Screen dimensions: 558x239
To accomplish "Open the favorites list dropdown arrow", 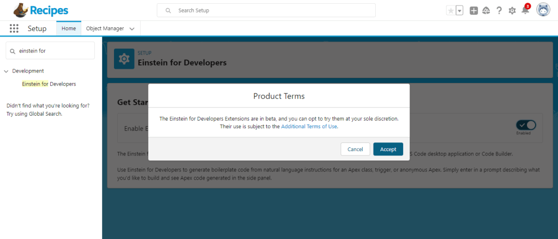I will coord(459,10).
